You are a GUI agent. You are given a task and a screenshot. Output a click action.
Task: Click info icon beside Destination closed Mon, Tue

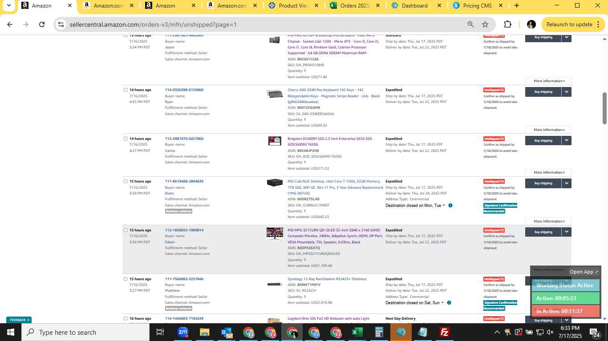pyautogui.click(x=450, y=206)
